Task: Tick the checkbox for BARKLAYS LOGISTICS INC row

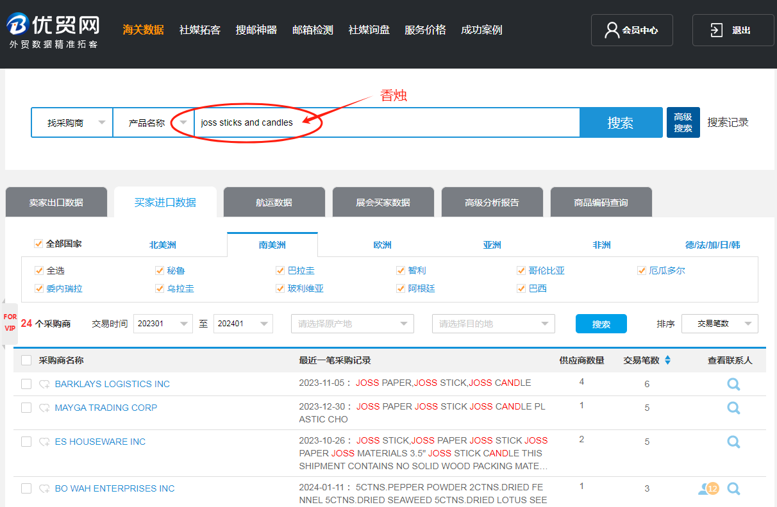Action: [26, 384]
